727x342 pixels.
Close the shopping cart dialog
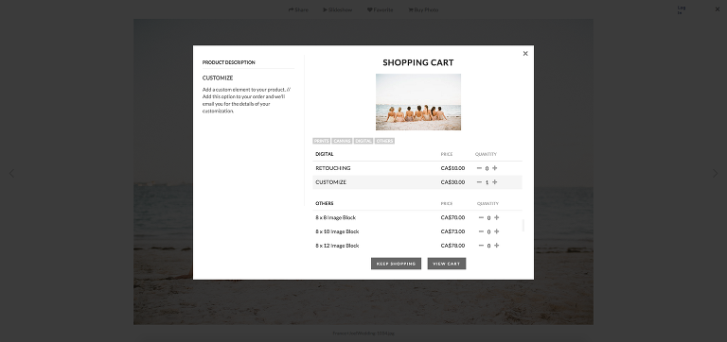pos(525,54)
